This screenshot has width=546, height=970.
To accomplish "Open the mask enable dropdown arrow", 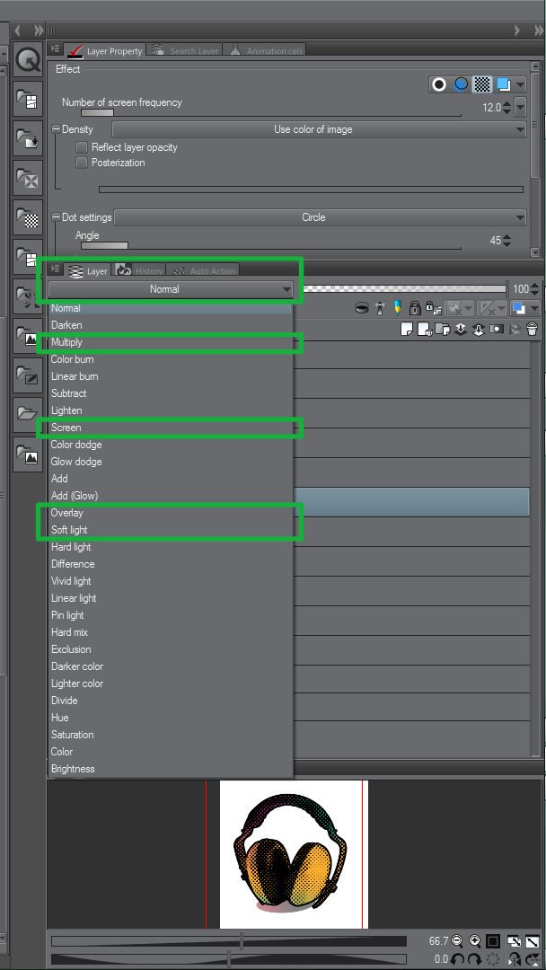I will (x=468, y=307).
